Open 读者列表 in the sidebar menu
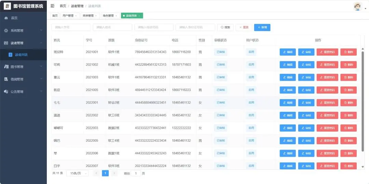Viewport: 369px width, 184px height. coord(23,55)
